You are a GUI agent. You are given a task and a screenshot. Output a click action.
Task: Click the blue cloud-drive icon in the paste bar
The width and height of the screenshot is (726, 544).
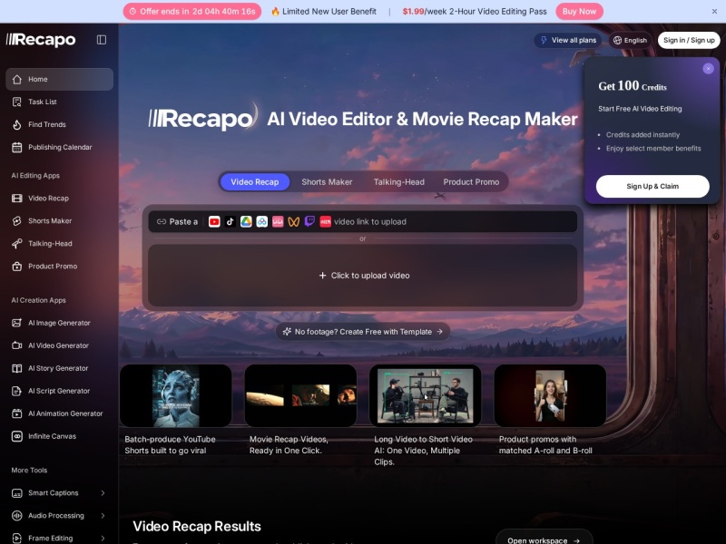click(x=261, y=221)
